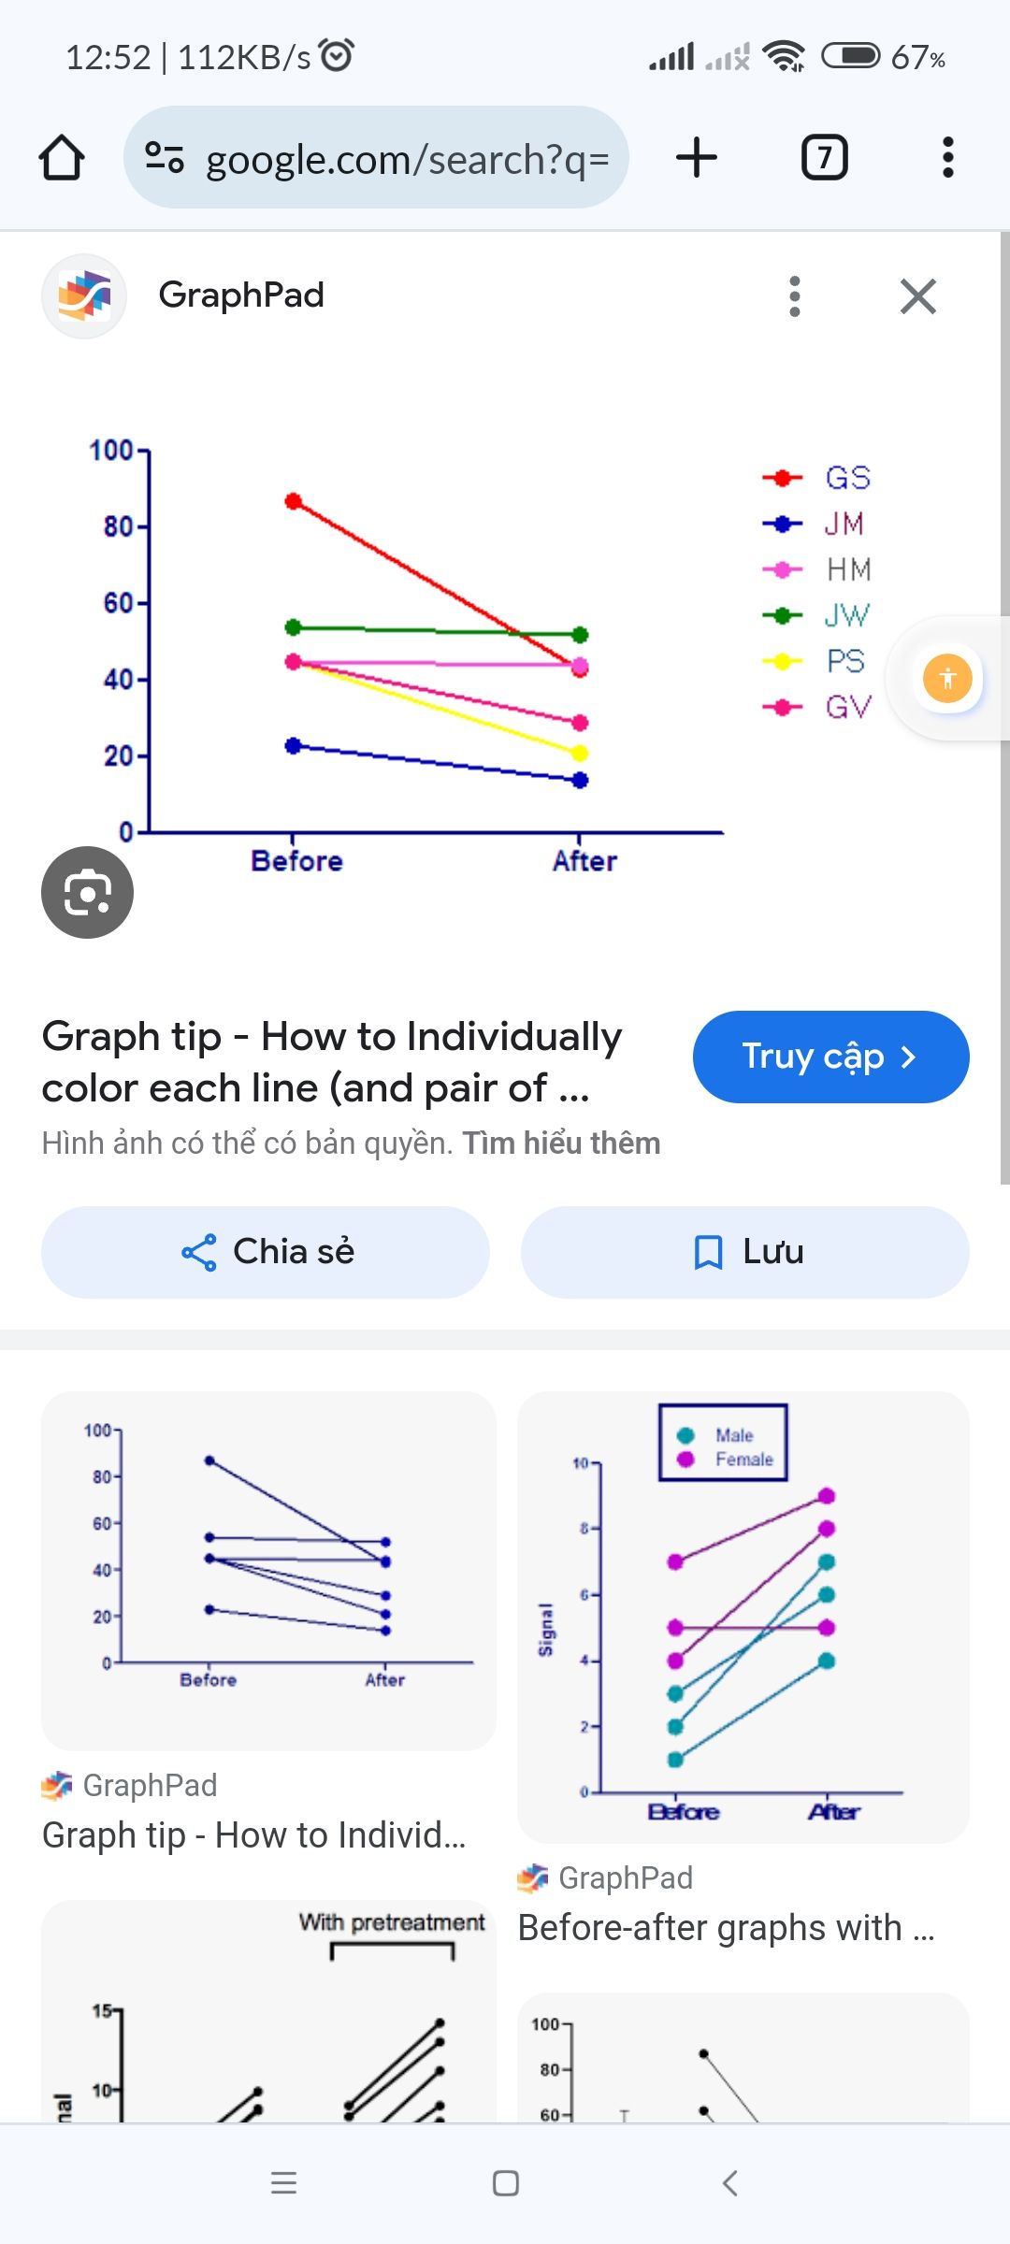The image size is (1010, 2244).
Task: Open a new browser tab with plus icon
Action: click(x=697, y=157)
